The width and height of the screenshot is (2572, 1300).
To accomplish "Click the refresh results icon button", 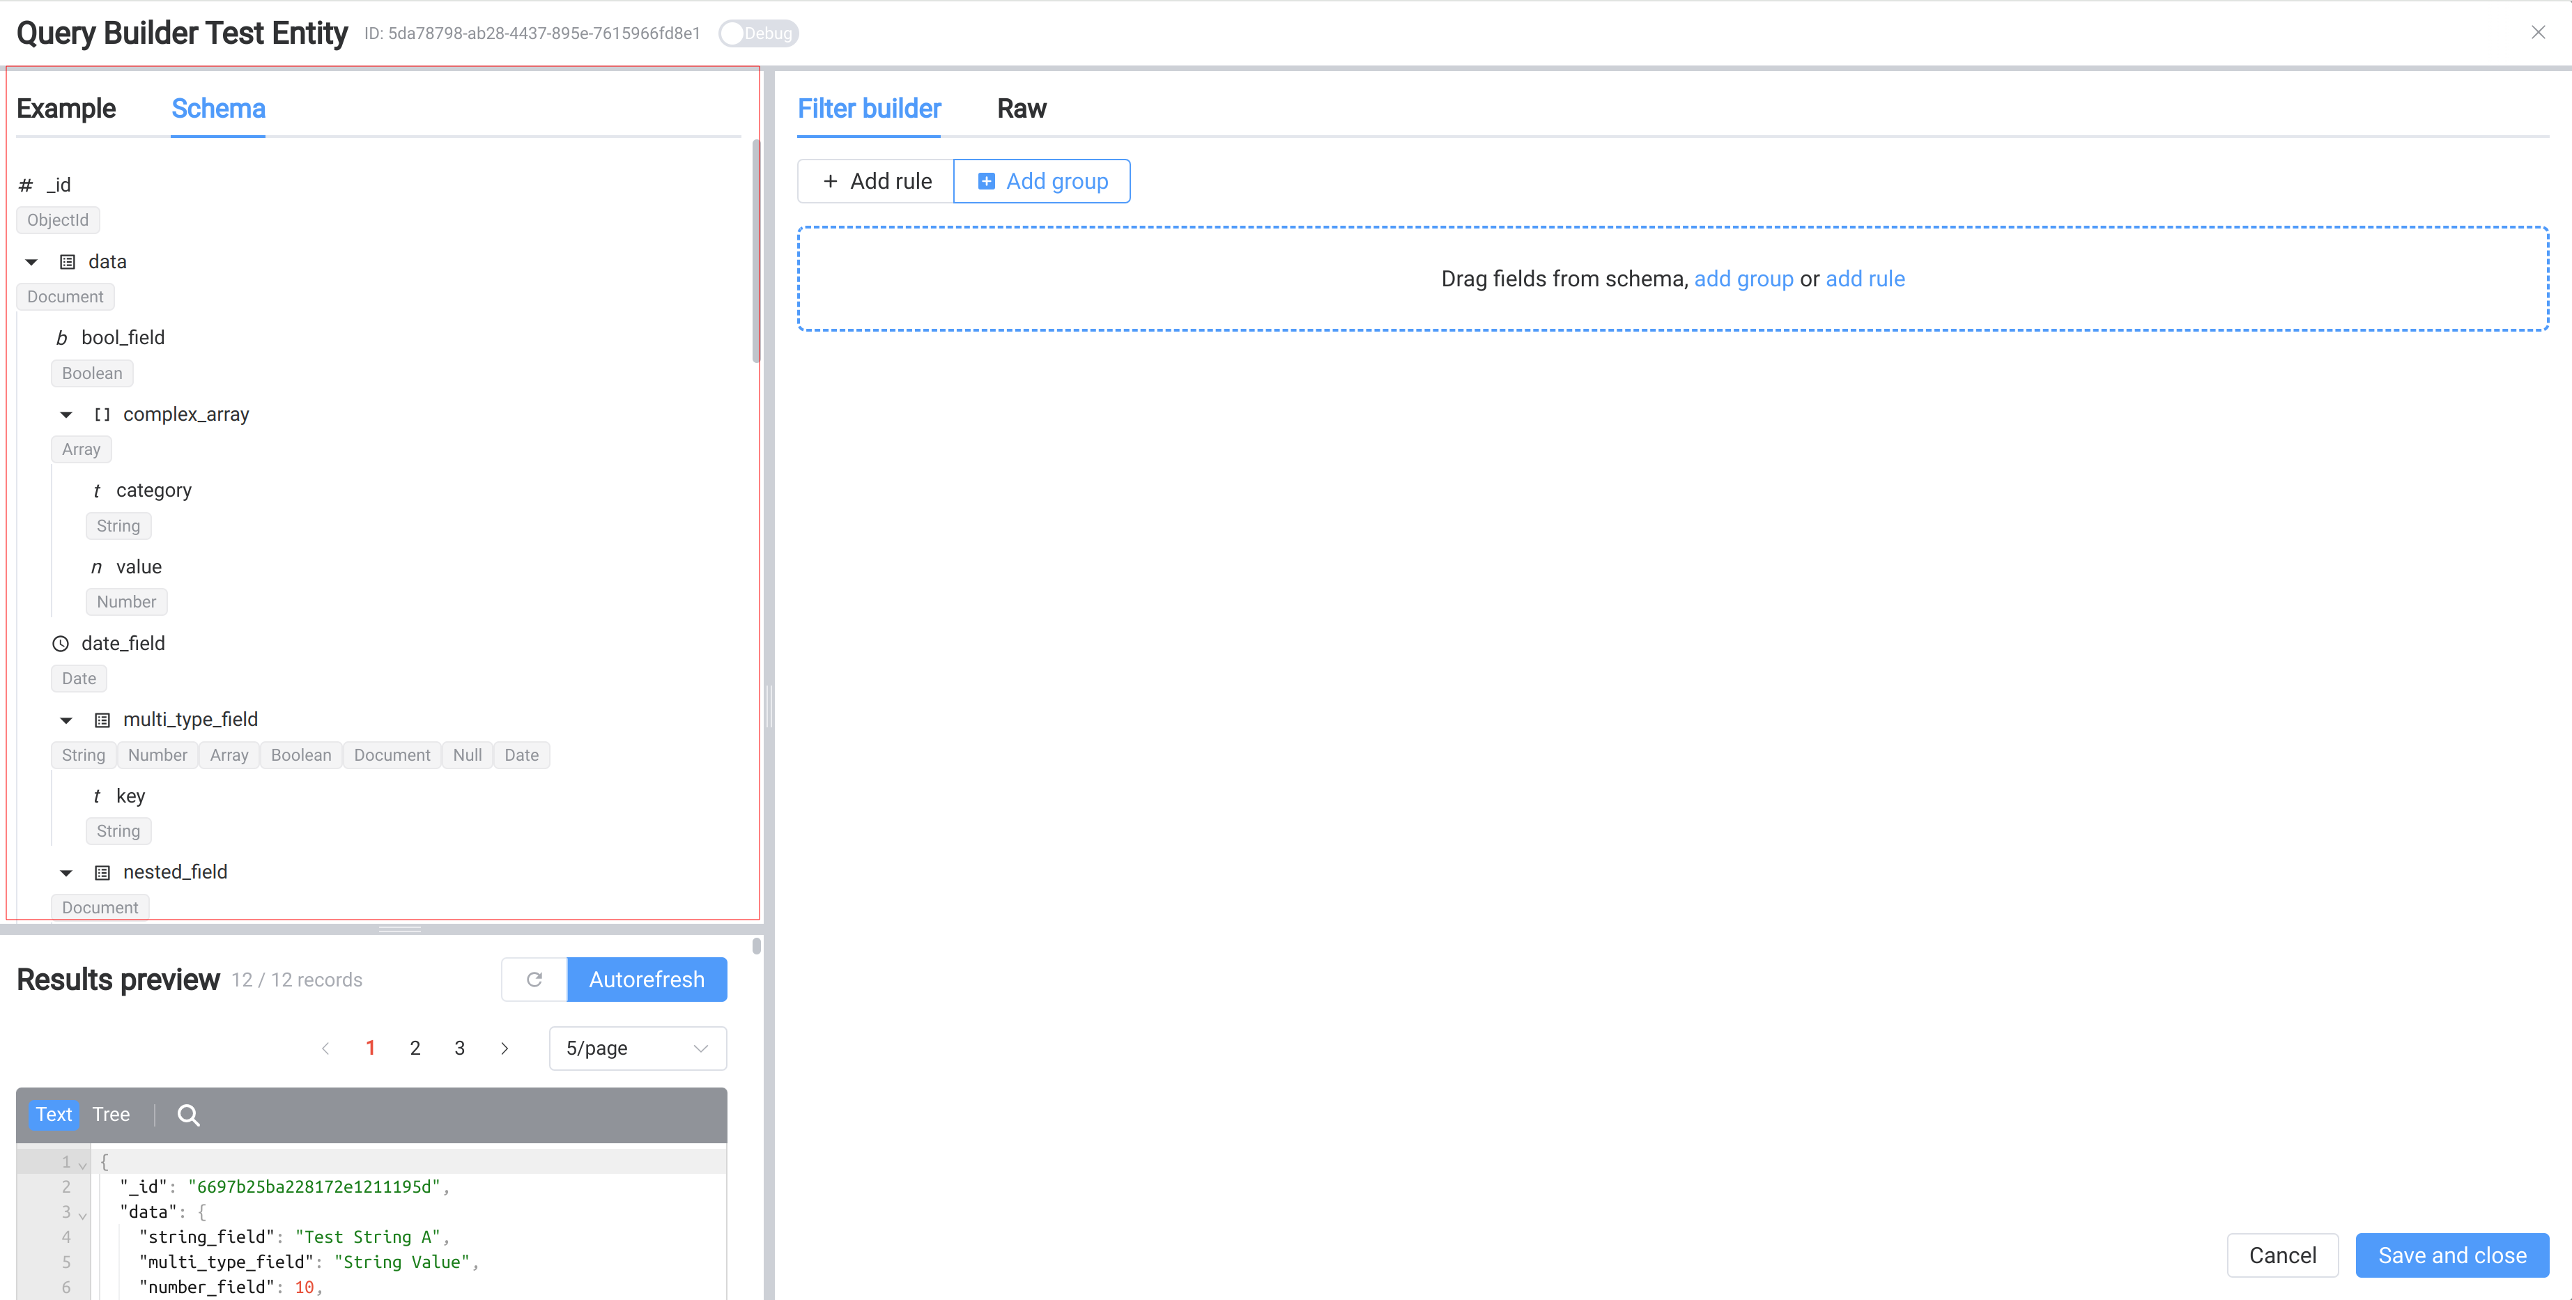I will pos(534,980).
